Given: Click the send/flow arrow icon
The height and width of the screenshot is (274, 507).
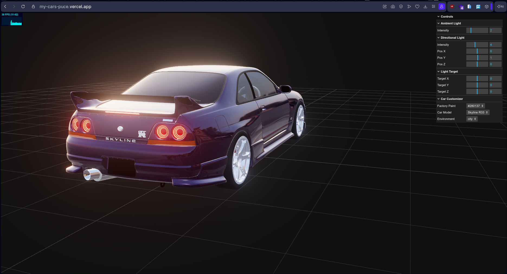Looking at the screenshot, I should coord(409,6).
